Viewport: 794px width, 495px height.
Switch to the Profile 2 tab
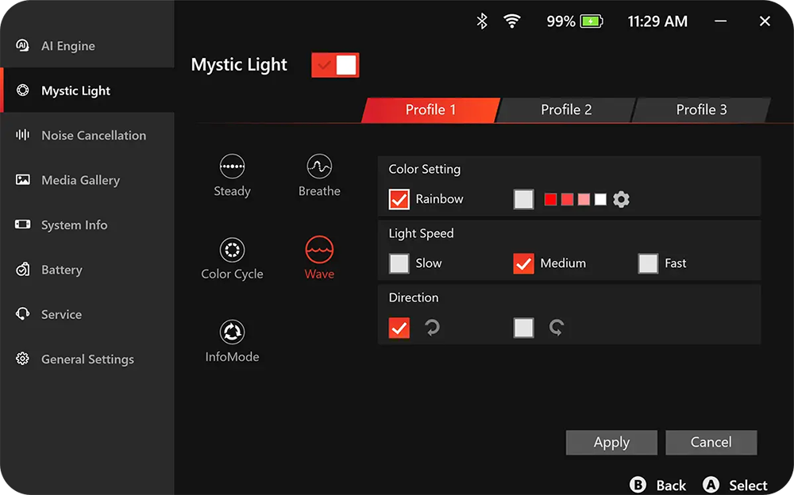click(x=566, y=109)
